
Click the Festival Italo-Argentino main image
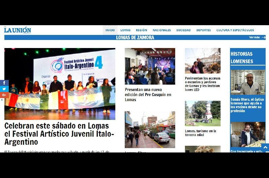60,84
